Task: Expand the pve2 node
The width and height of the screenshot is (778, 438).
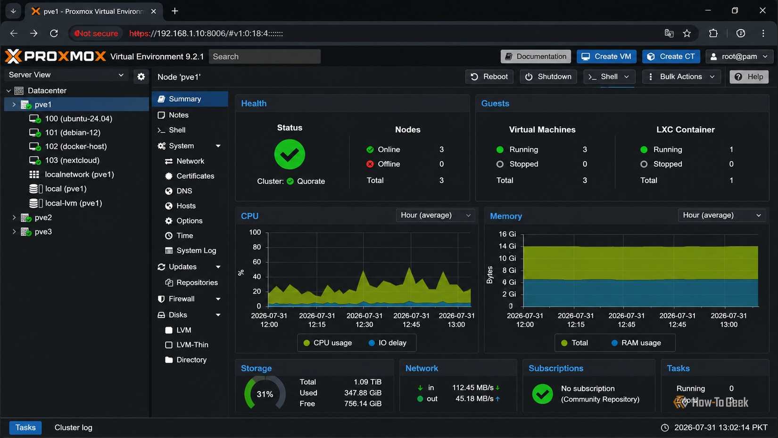Action: [x=14, y=217]
